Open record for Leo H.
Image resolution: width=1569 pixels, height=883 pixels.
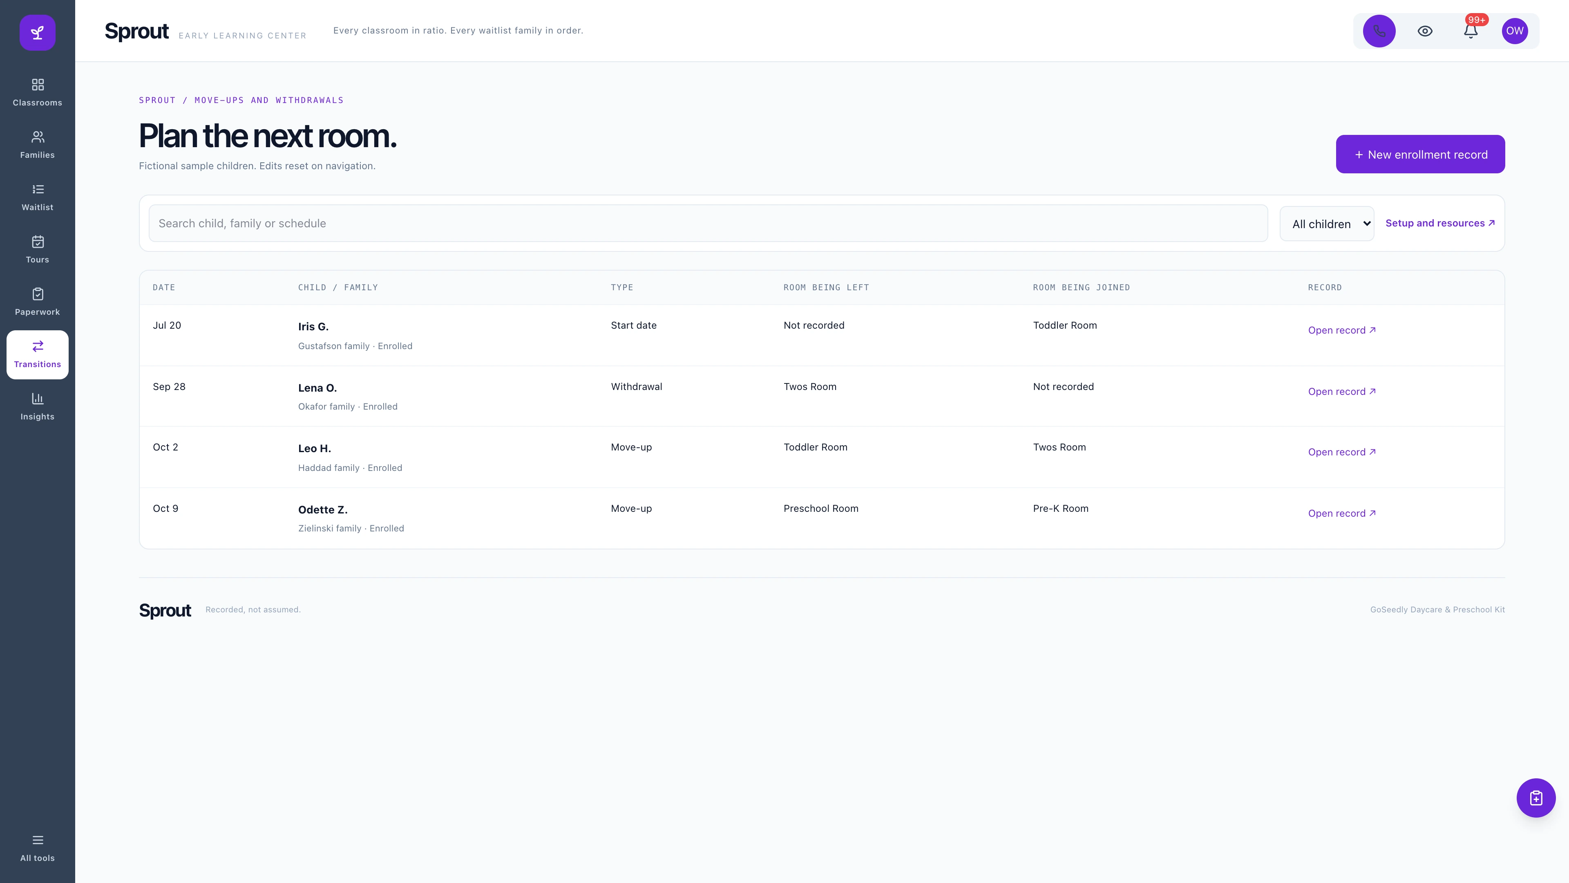tap(1342, 452)
